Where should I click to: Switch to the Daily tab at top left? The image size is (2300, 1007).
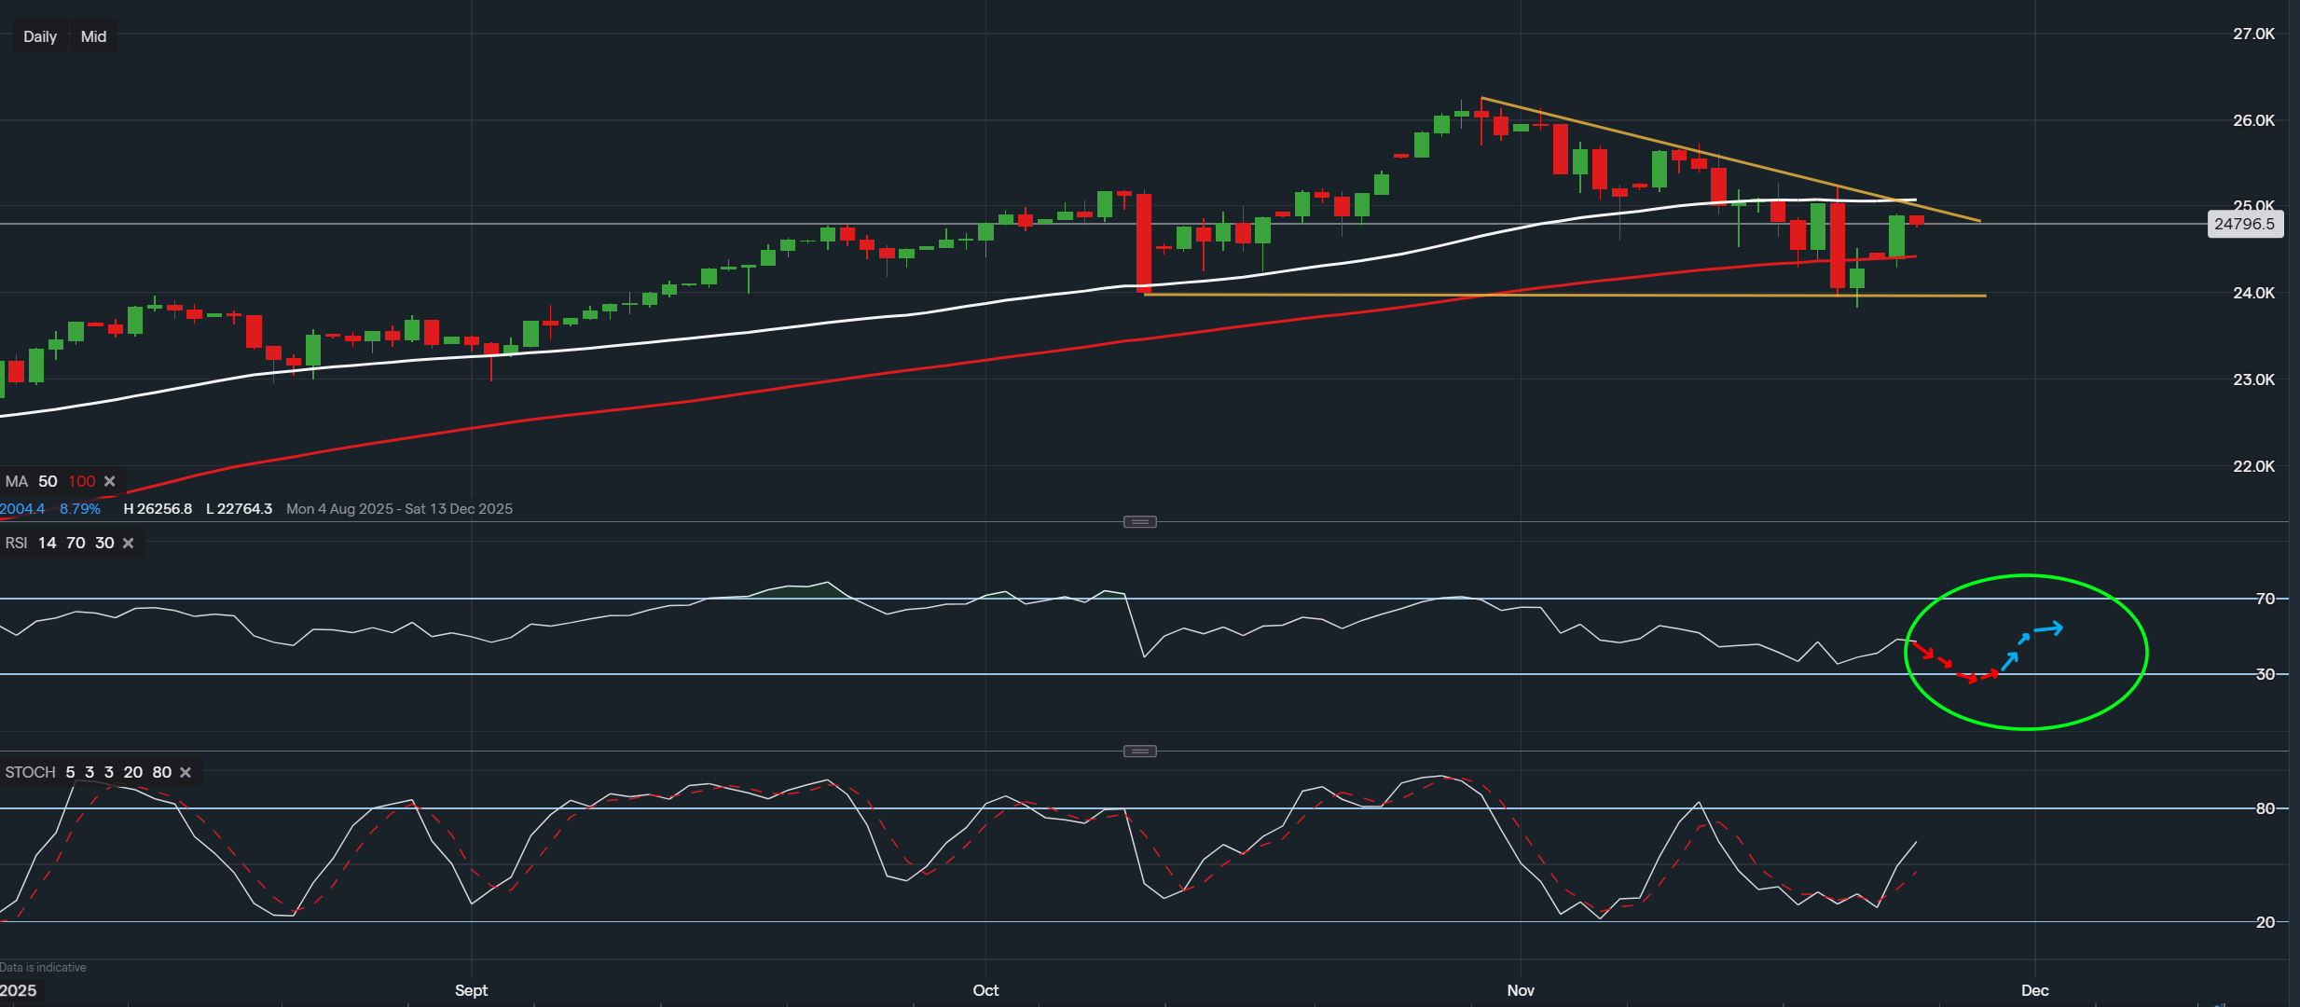click(38, 35)
